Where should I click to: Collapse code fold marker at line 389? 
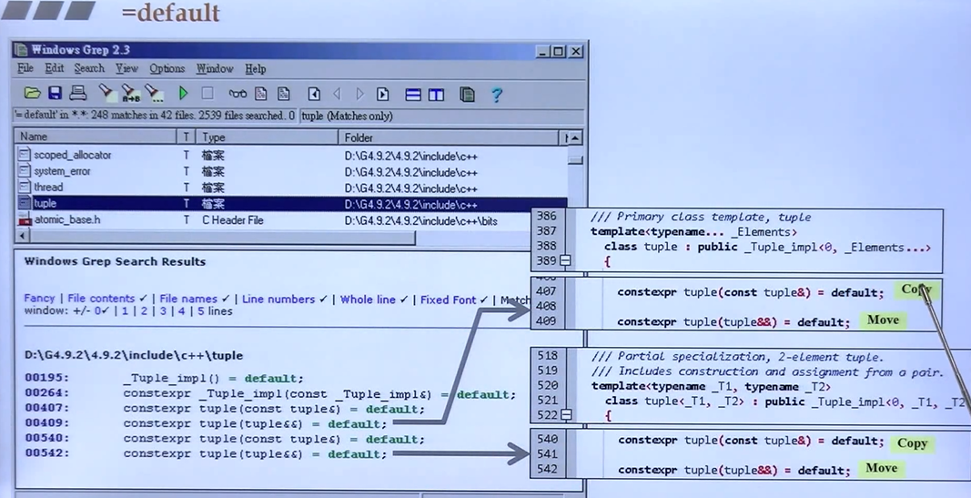[565, 260]
